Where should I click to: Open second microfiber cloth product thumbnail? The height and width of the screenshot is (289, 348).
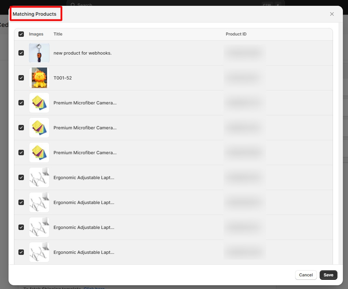point(39,128)
